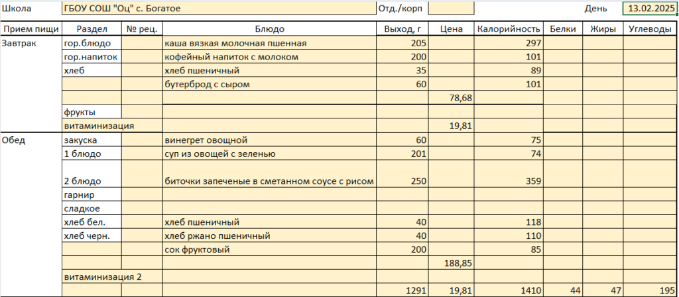Select the "Углеводы" column header

[x=650, y=29]
